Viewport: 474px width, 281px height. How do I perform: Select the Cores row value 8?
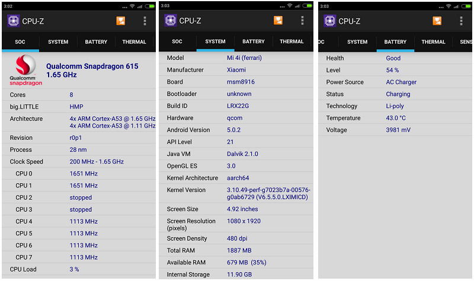pyautogui.click(x=71, y=95)
